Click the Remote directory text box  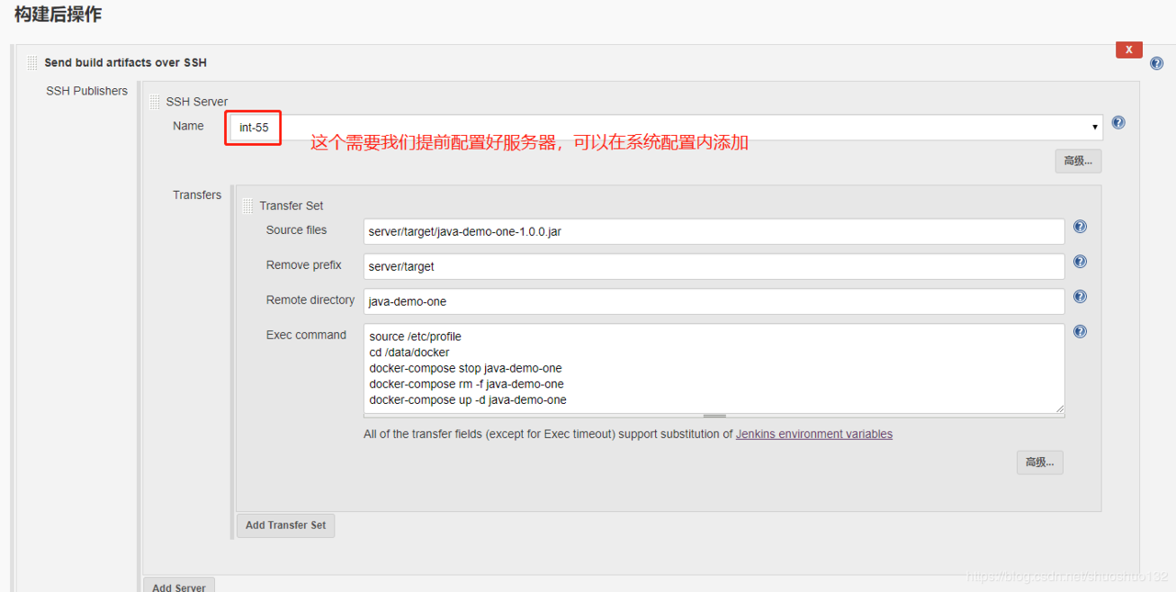coord(714,301)
